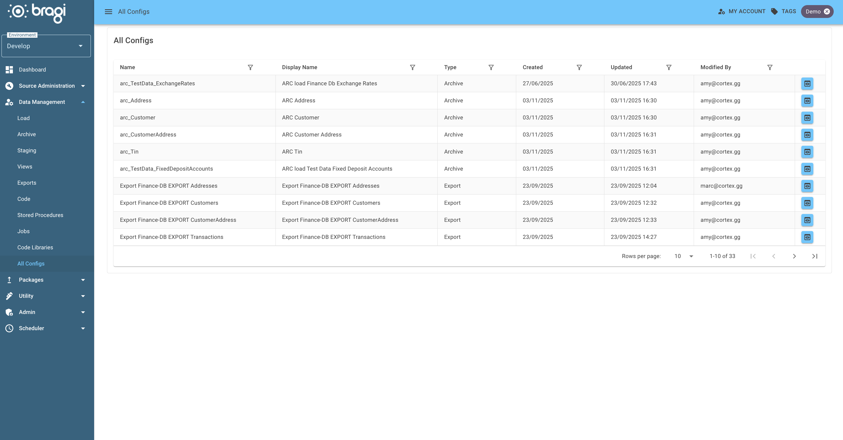Open the Environment Develop dropdown
The height and width of the screenshot is (440, 843).
[46, 46]
